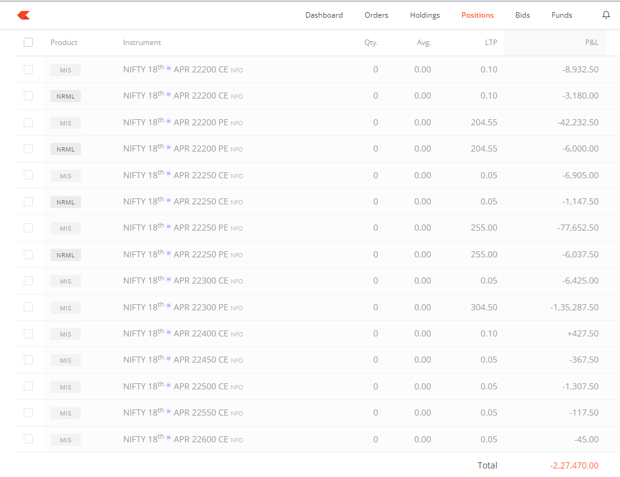Check the NIFTY 22200 PE MIS row checkbox

28,122
